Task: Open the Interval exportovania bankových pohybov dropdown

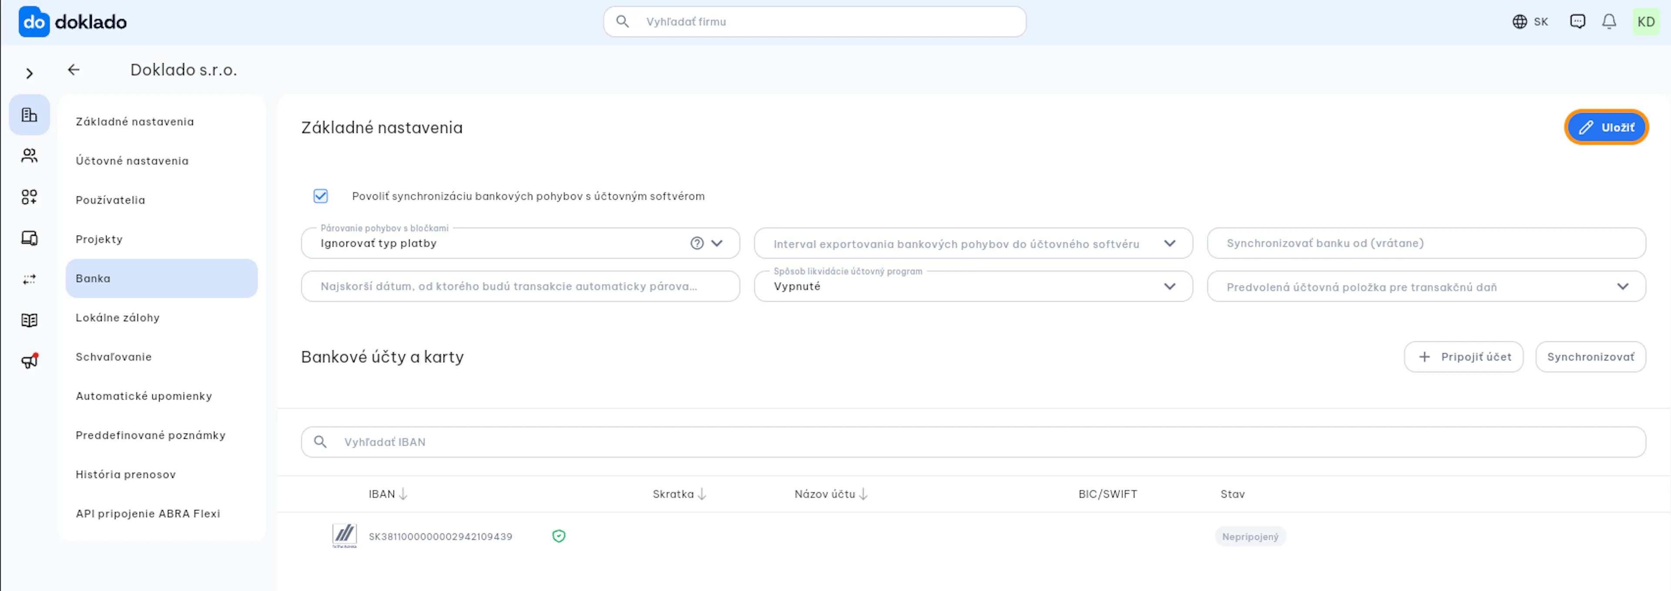Action: click(x=973, y=243)
